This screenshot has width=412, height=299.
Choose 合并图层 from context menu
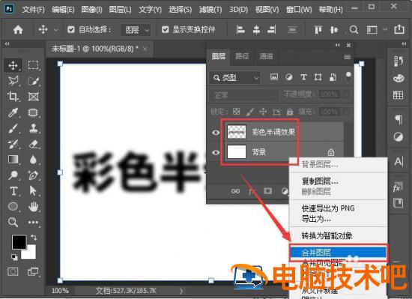click(x=339, y=253)
